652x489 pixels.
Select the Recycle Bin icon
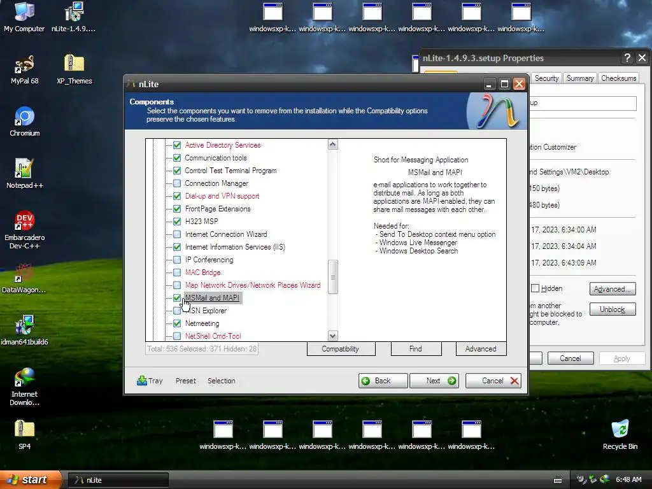pos(620,435)
